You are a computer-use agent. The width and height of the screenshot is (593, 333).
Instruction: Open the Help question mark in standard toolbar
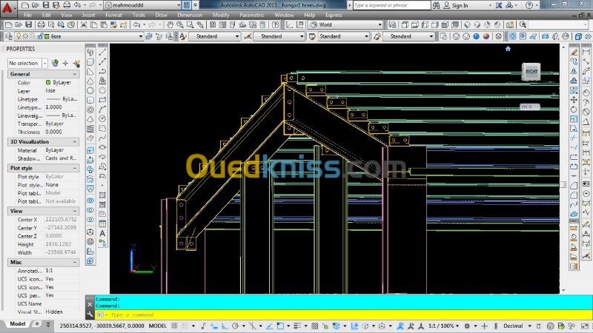tap(275, 25)
